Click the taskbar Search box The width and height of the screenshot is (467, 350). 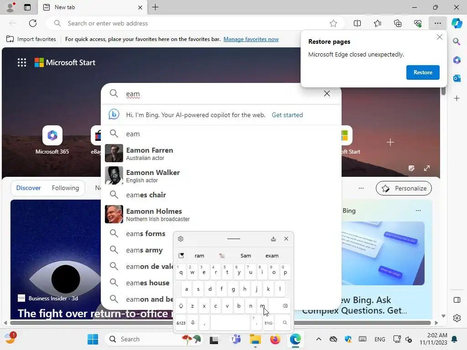[155, 339]
